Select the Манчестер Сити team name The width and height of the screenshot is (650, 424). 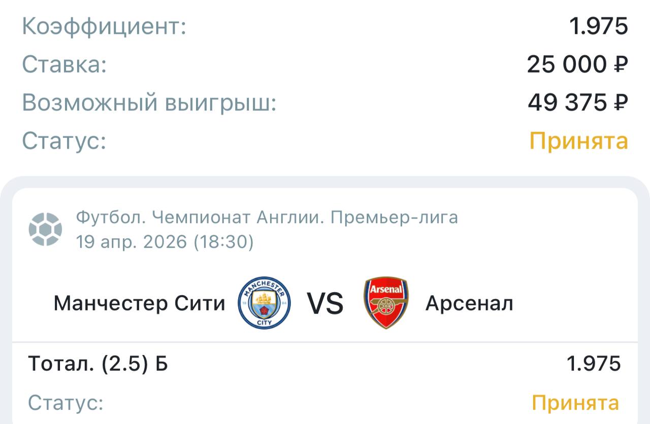tap(139, 303)
